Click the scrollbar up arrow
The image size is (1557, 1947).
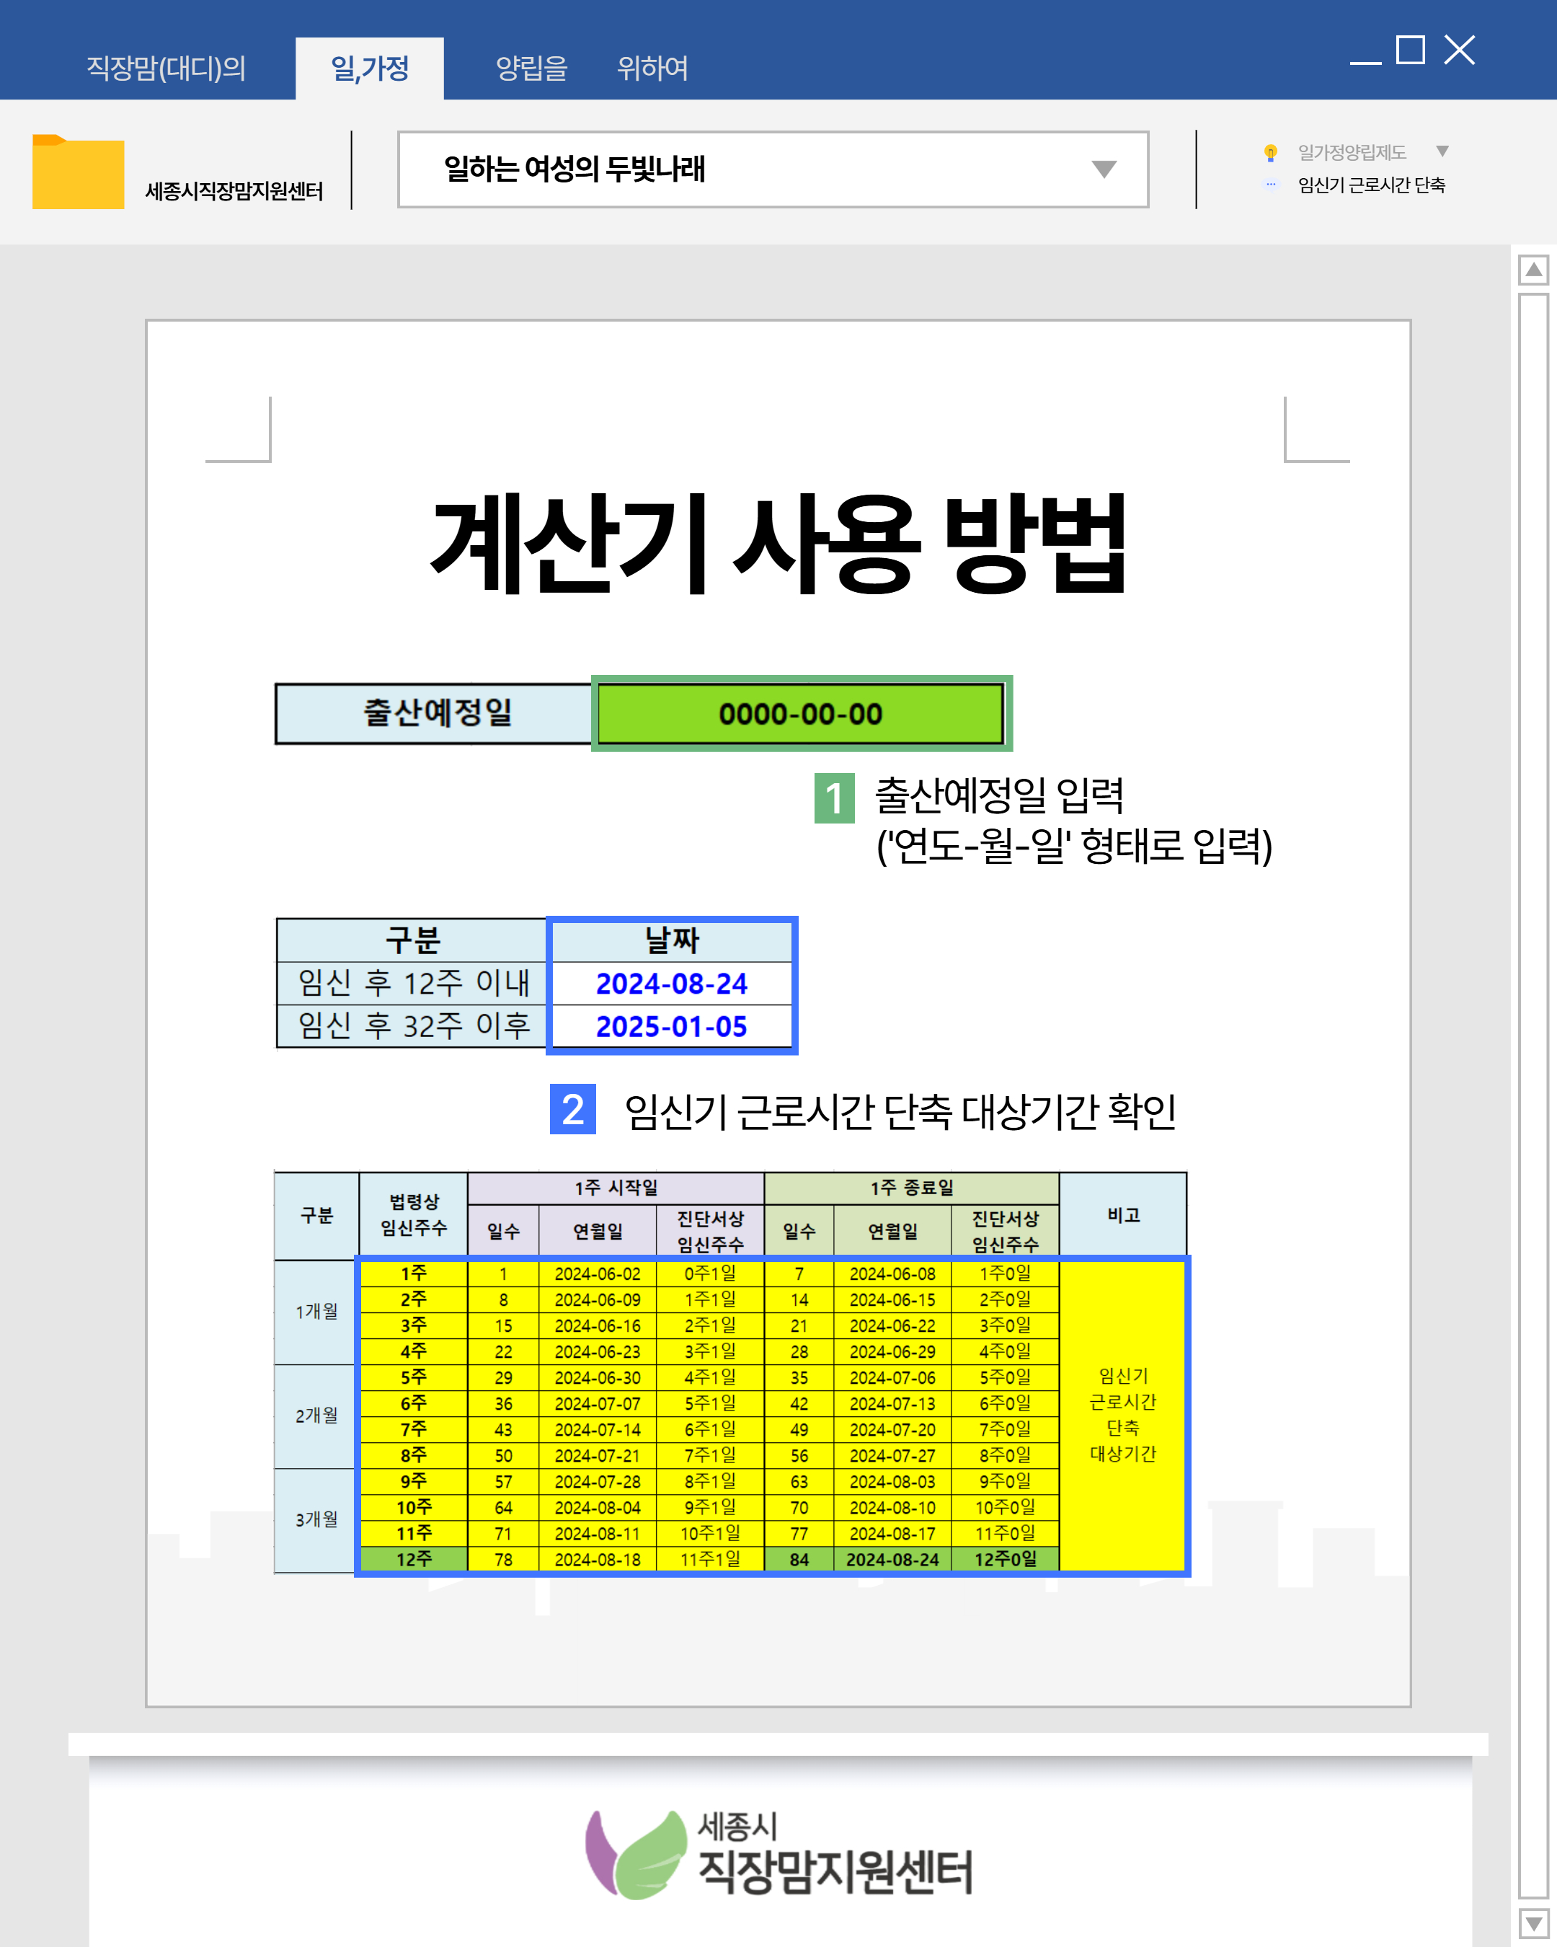pos(1532,269)
